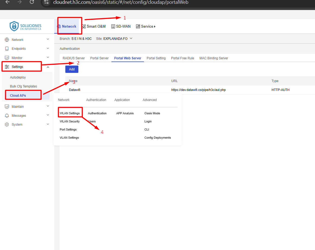This screenshot has width=315, height=250.
Task: Open Autodeploy under Settings
Action: pyautogui.click(x=18, y=77)
